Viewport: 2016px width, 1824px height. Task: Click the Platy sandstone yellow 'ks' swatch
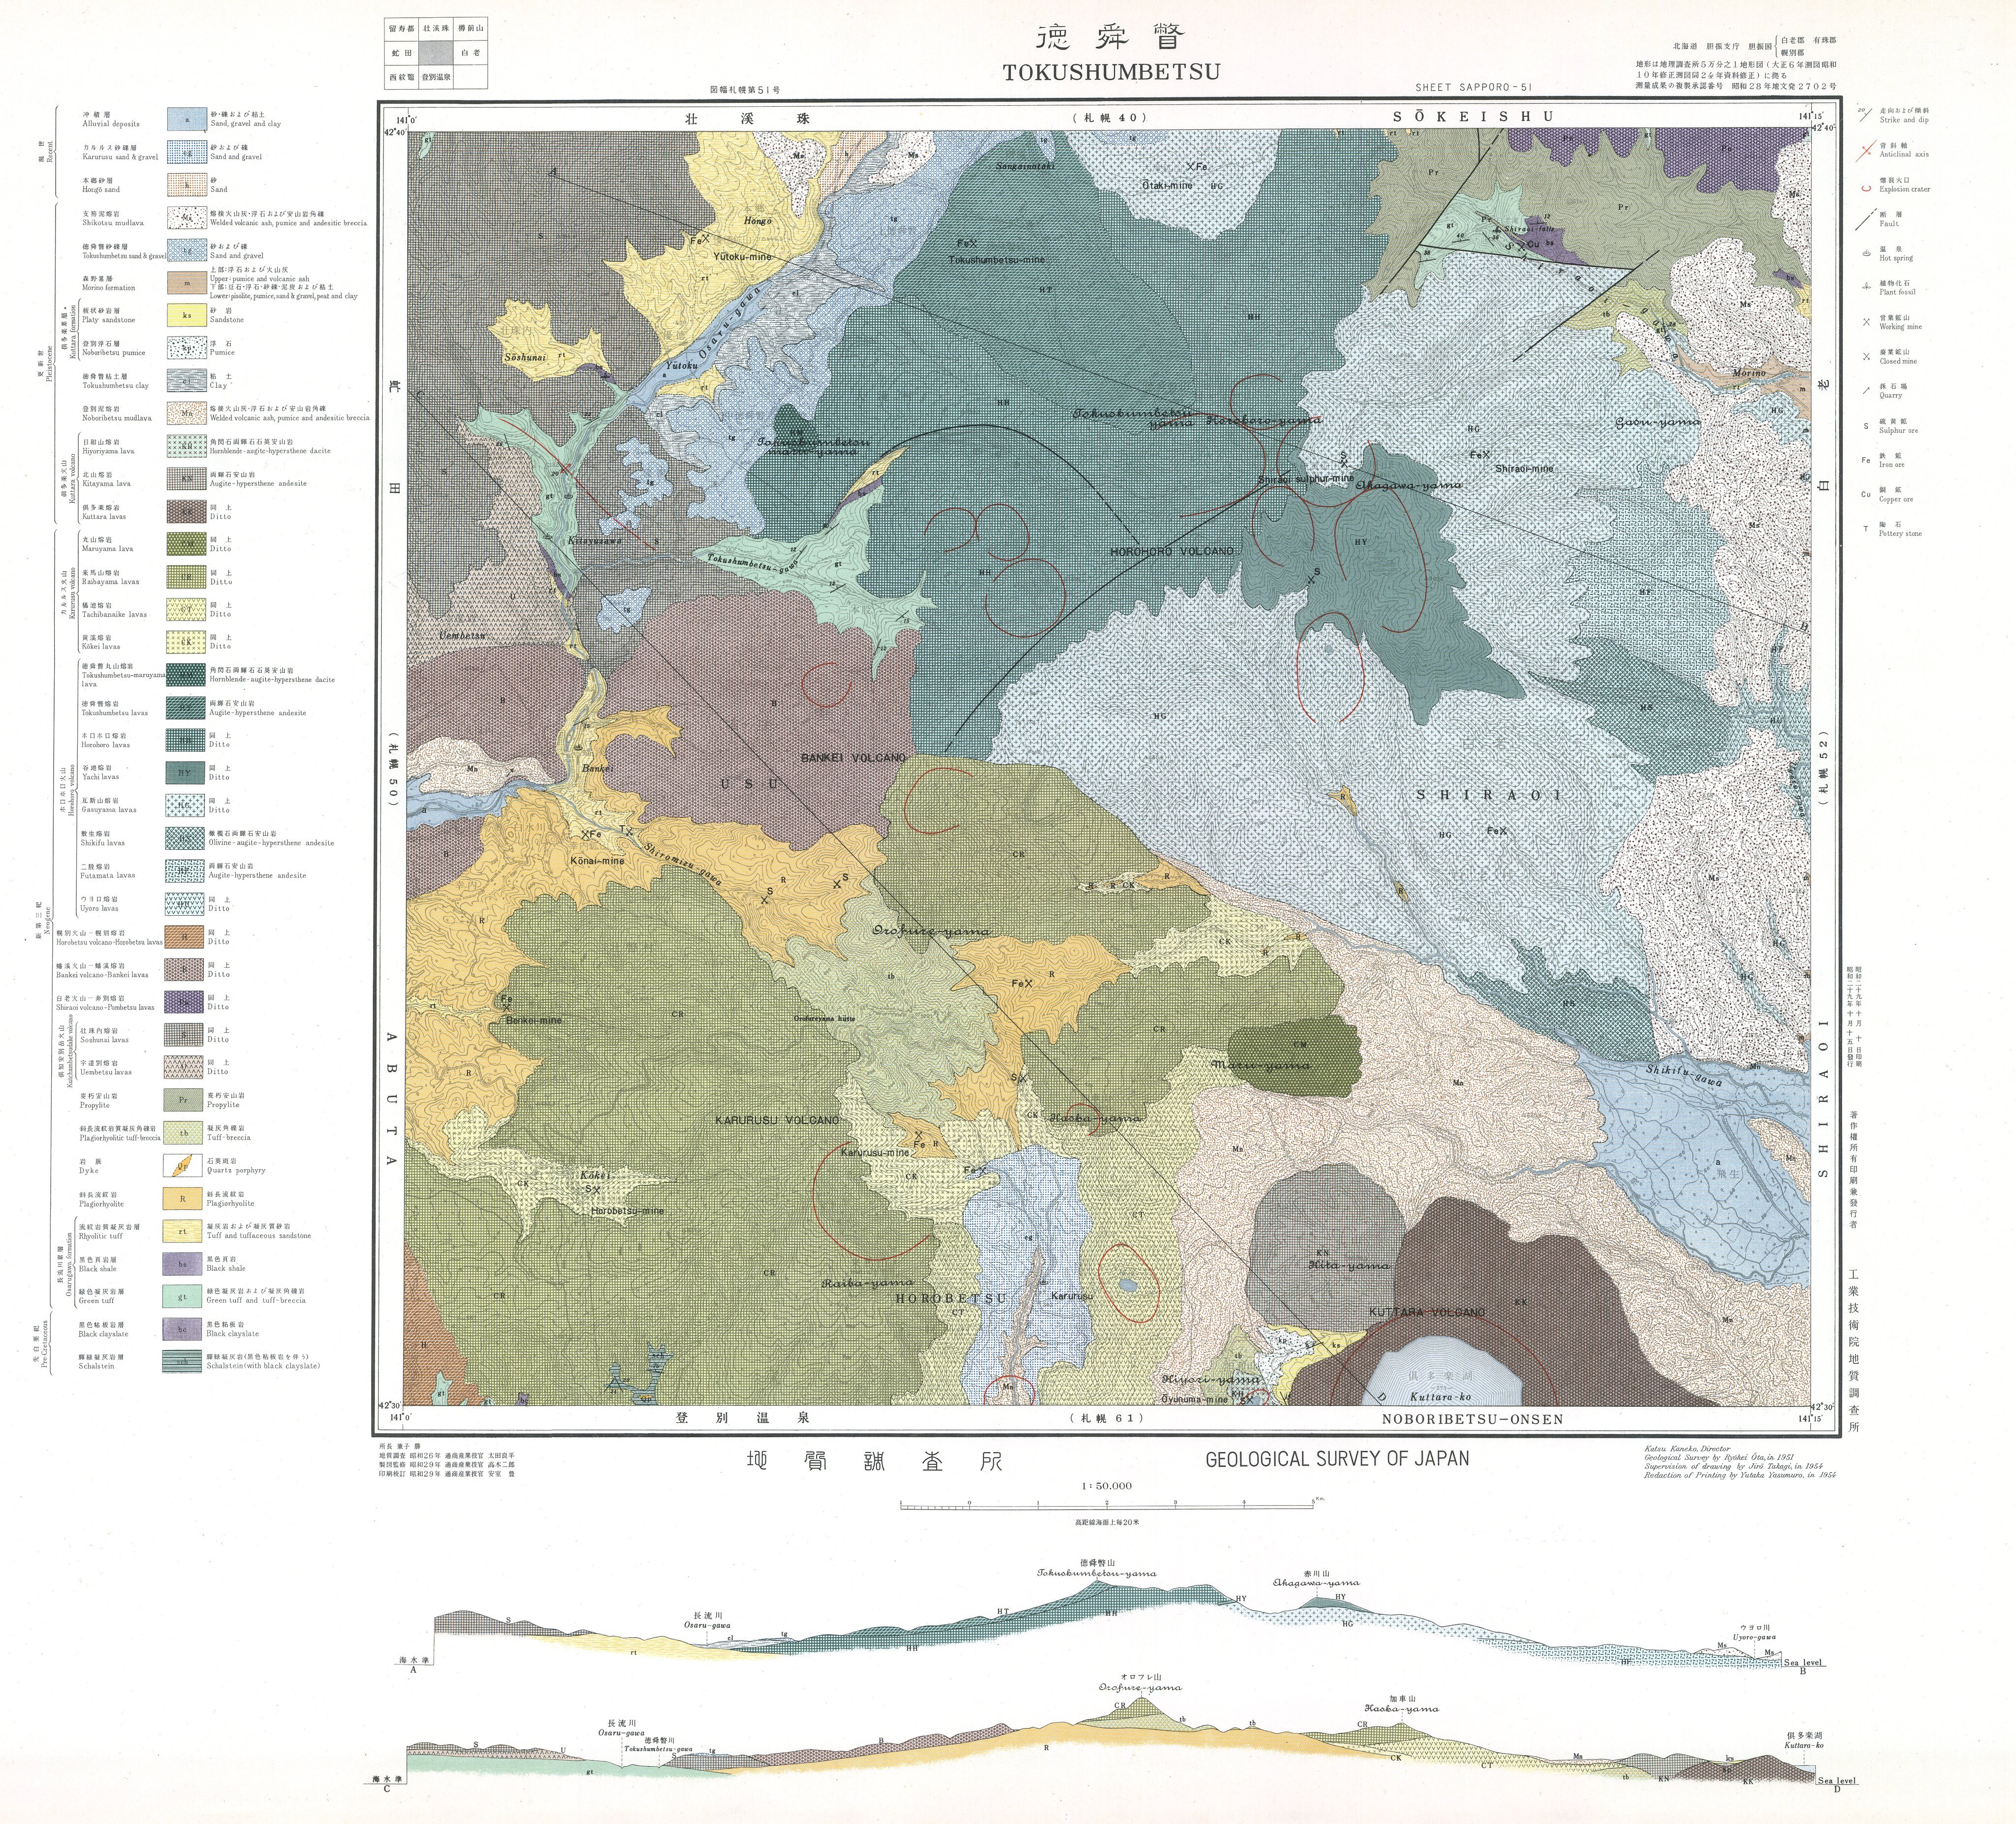pyautogui.click(x=186, y=316)
